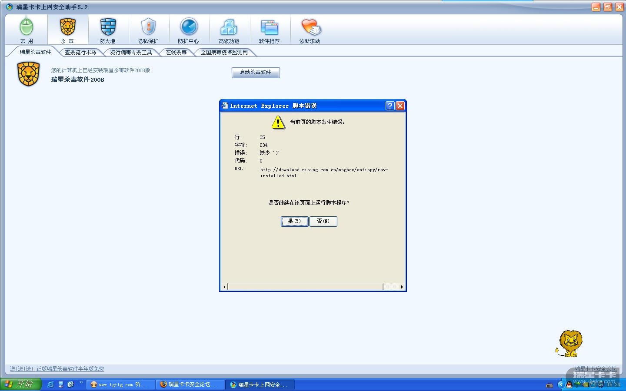Open the 软件推荐 software recommendations section
Screen dimensions: 626x391
pyautogui.click(x=270, y=30)
